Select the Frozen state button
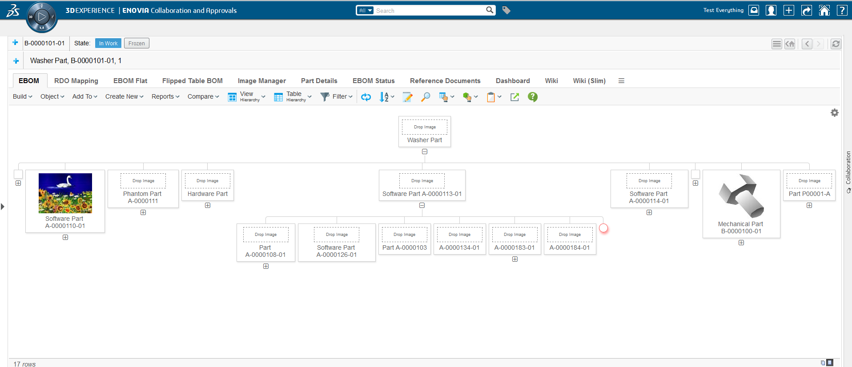The image size is (852, 367). [137, 43]
